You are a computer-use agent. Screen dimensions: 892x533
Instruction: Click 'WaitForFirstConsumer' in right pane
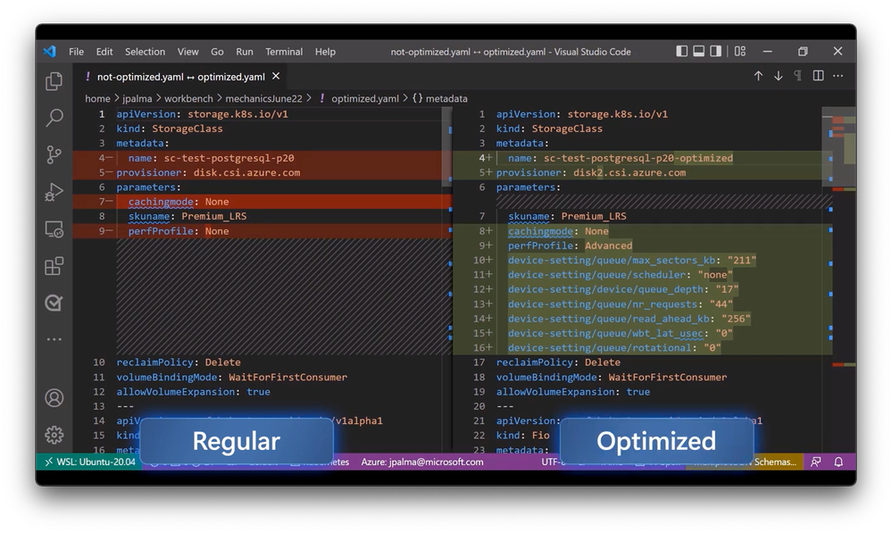click(x=667, y=377)
